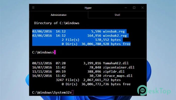The height and width of the screenshot is (100, 176).
Task: Maximize the Hyper window
Action: 134,7
